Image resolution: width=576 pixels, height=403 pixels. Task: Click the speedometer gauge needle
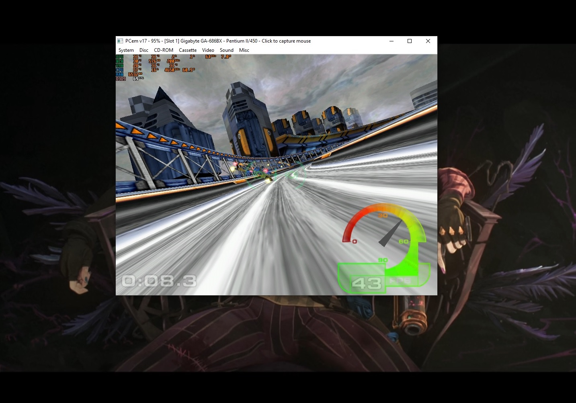[390, 233]
